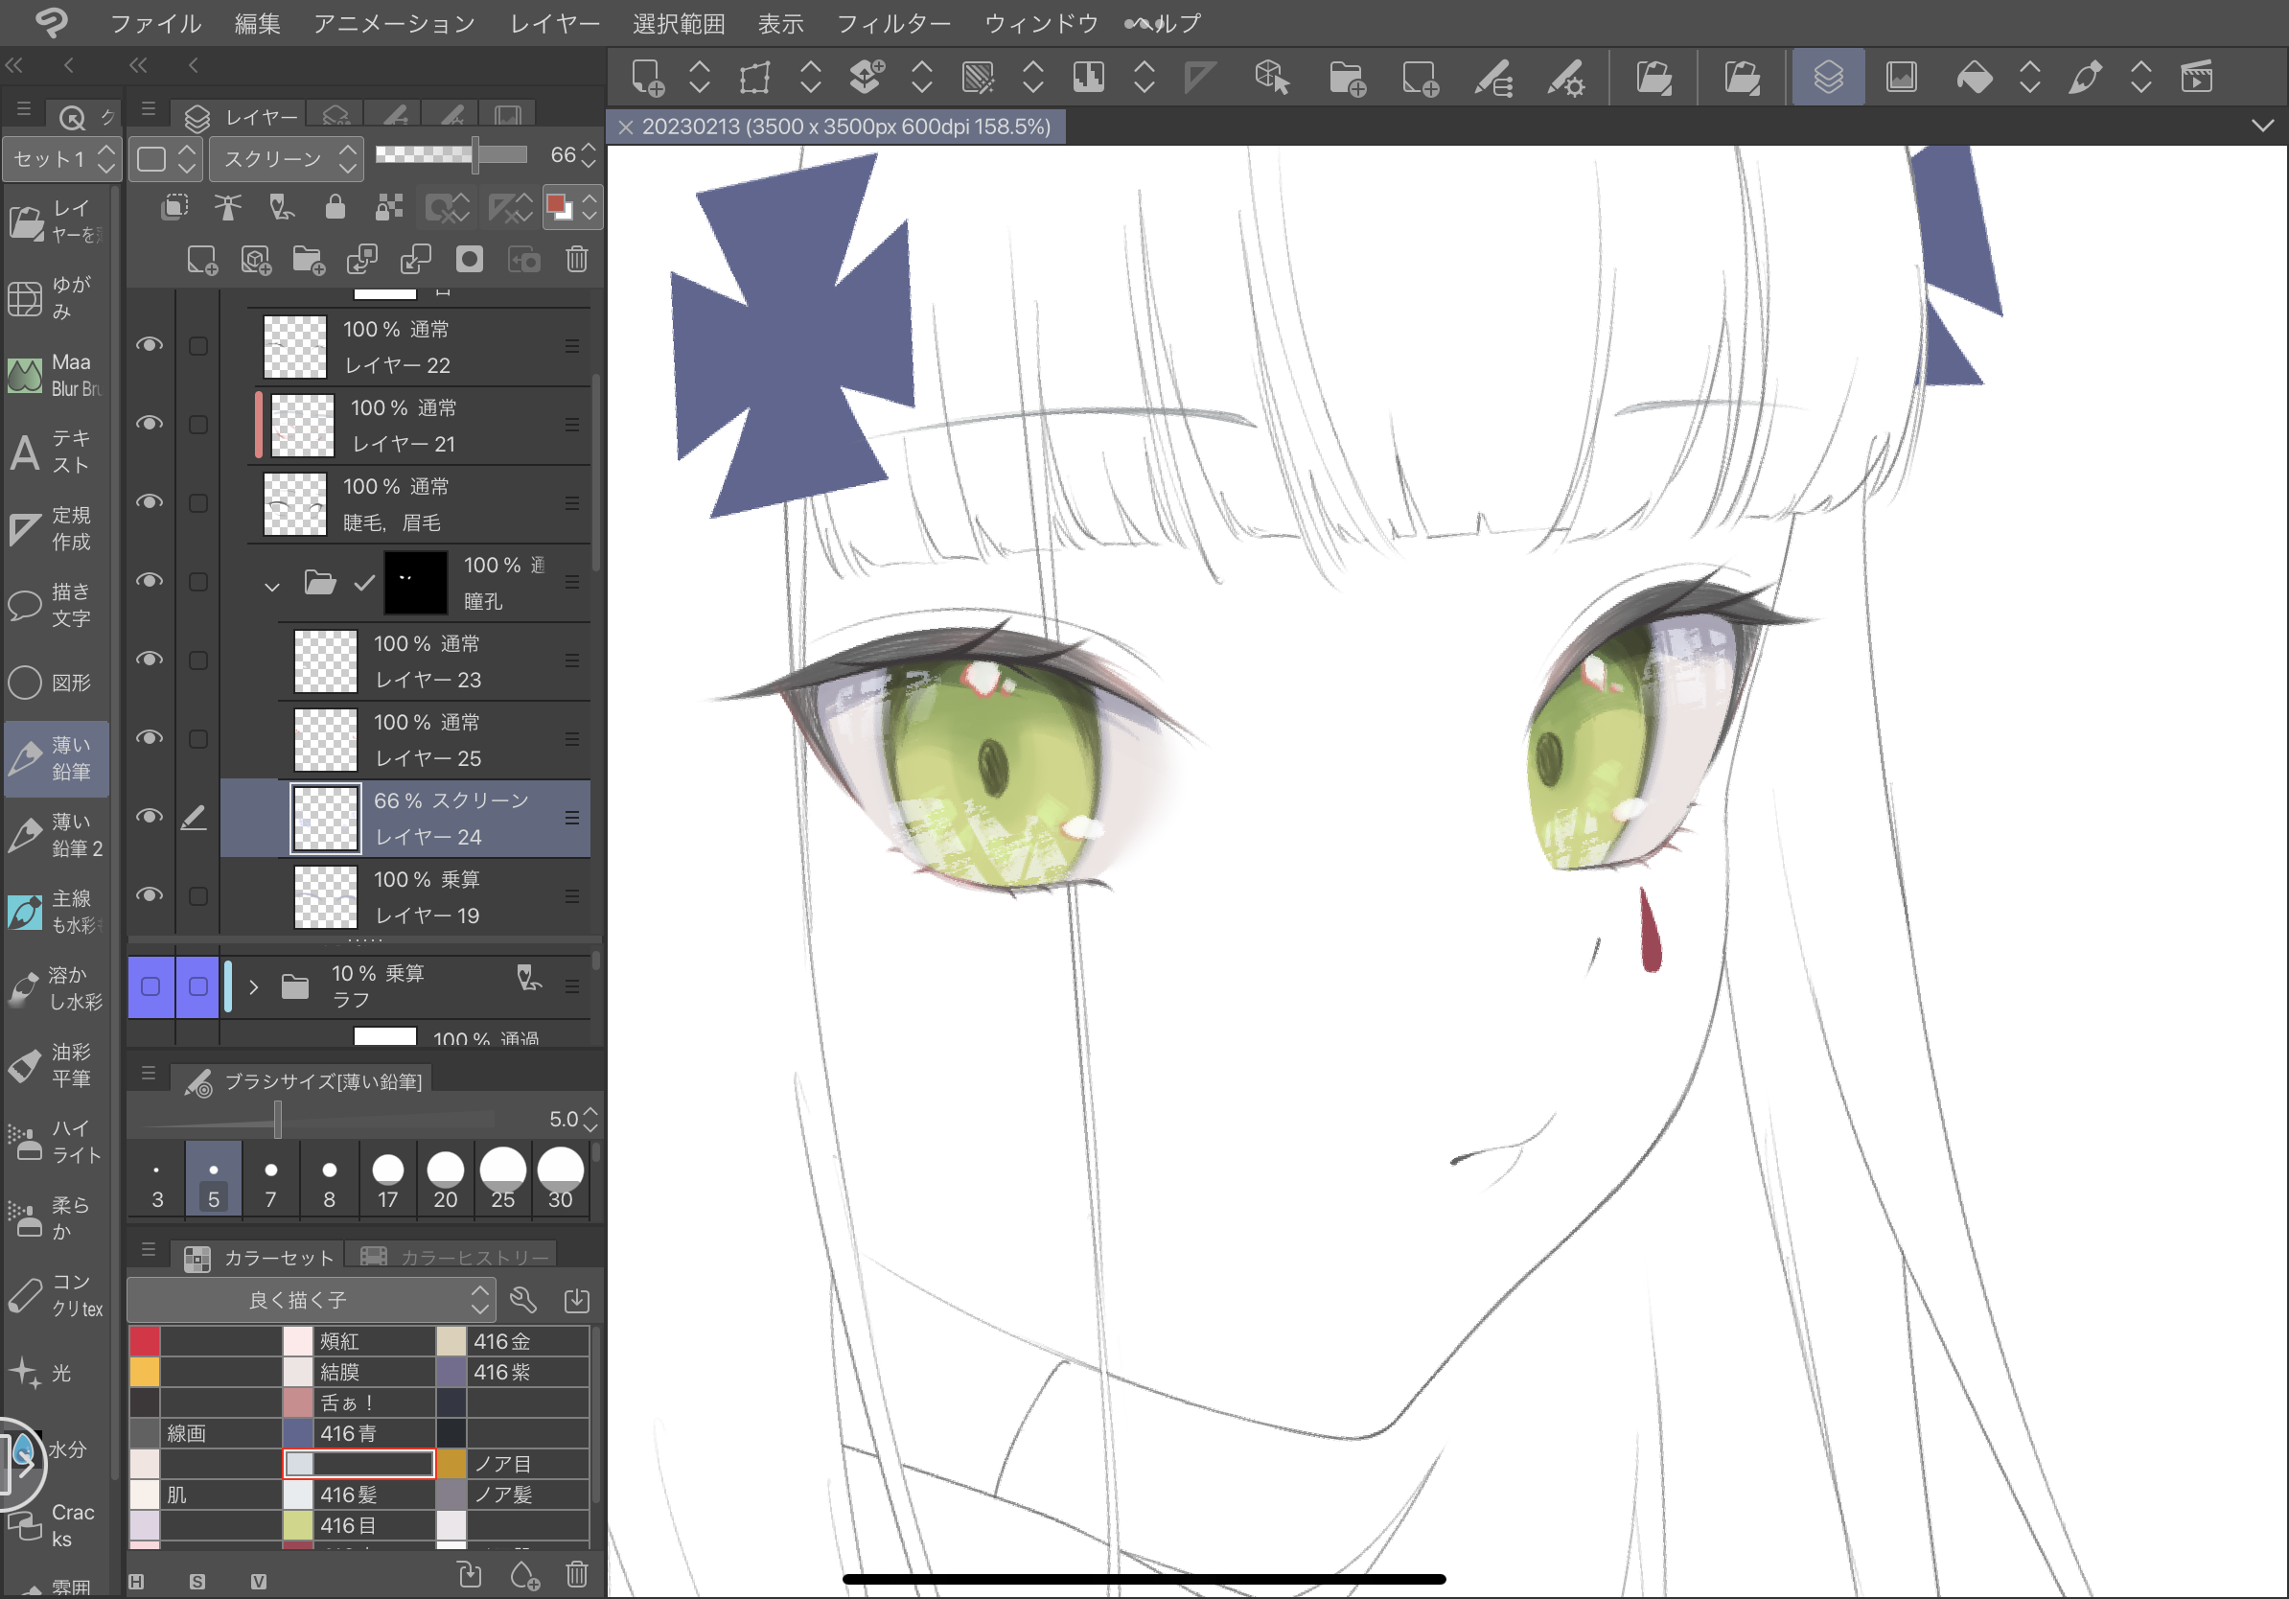The image size is (2289, 1599).
Task: Select the 光 sparkle brush
Action: click(57, 1373)
